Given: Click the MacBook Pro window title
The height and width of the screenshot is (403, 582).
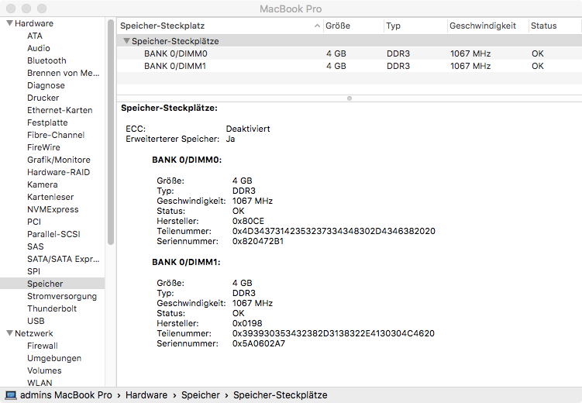Looking at the screenshot, I should coord(291,9).
